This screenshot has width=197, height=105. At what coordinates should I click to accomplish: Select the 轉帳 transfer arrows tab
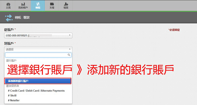(38, 6)
